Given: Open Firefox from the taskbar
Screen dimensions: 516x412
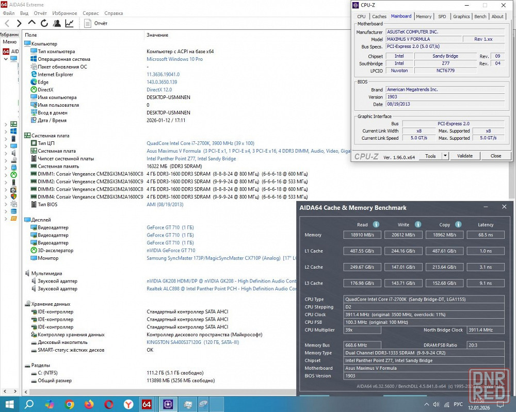Looking at the screenshot, I should coord(89,404).
